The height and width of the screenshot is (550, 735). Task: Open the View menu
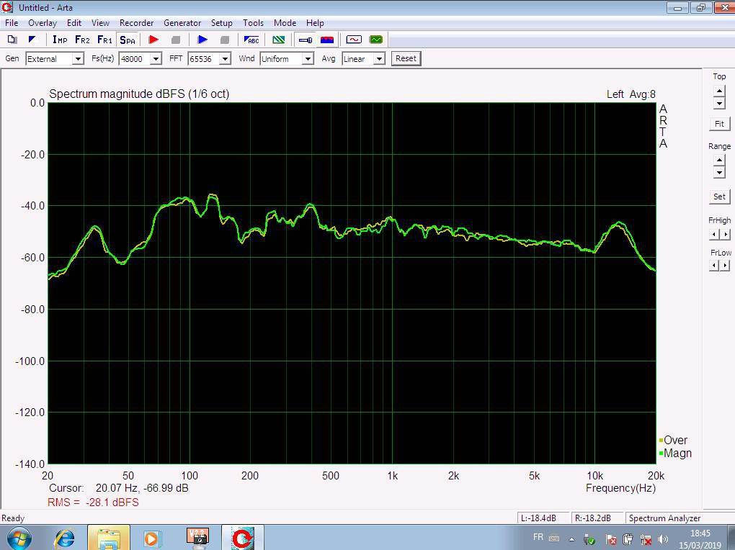[100, 23]
